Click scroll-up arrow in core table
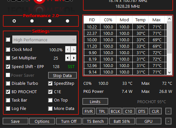Viewport: 176px width, 128px height. pos(169,19)
